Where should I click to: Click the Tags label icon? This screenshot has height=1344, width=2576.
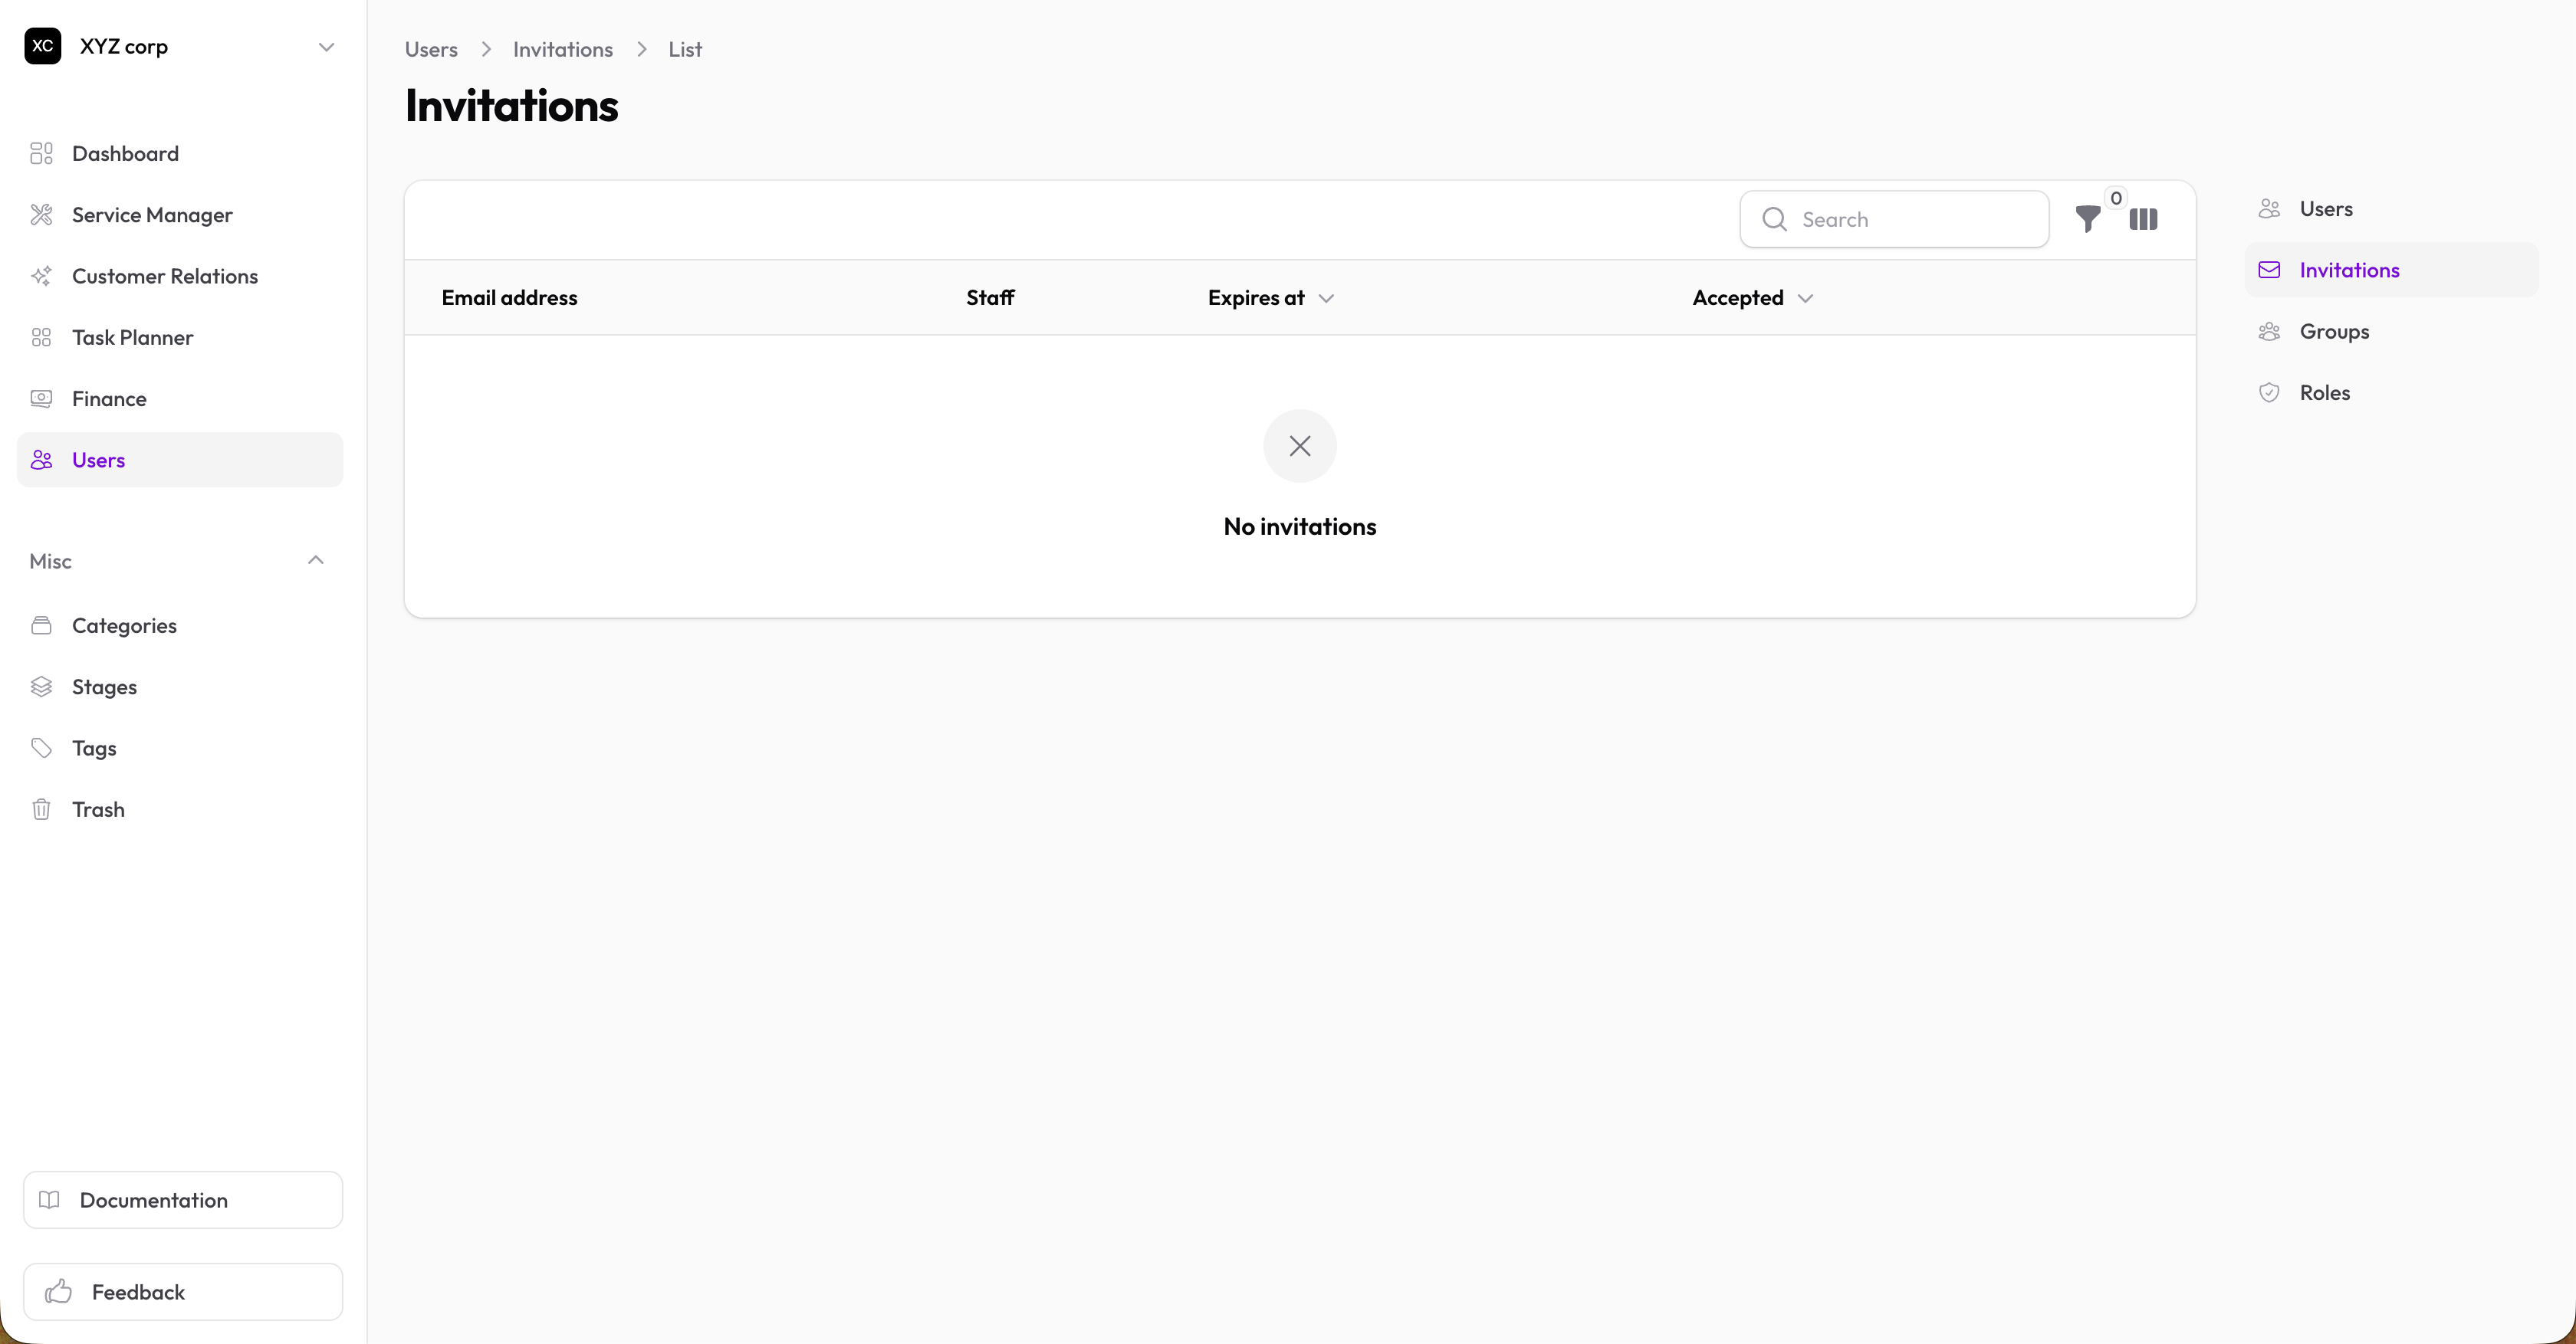pyautogui.click(x=41, y=749)
